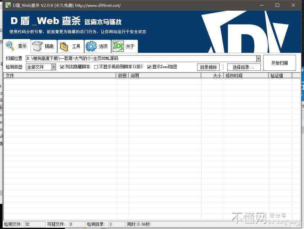Click the gear icon on 选项 tab
The height and width of the screenshot is (229, 304).
click(x=91, y=47)
